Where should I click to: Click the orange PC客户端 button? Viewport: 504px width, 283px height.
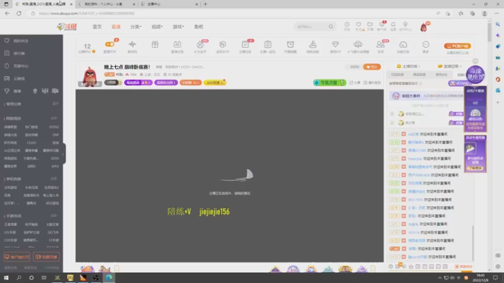tap(457, 46)
